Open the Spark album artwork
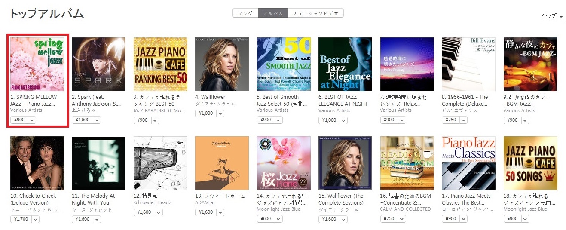Screen dimensions: 566x230 98,64
